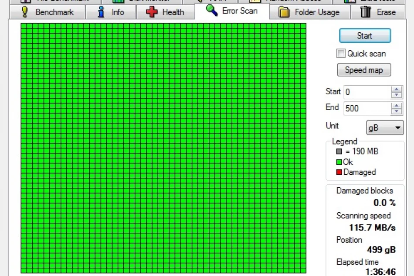Select the File Benchmark icon

pos(25,1)
